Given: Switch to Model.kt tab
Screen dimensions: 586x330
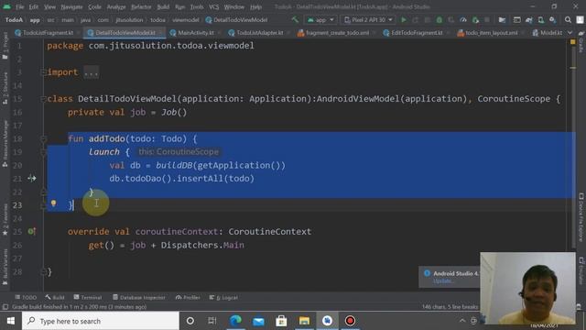Looking at the screenshot, I should coord(548,33).
